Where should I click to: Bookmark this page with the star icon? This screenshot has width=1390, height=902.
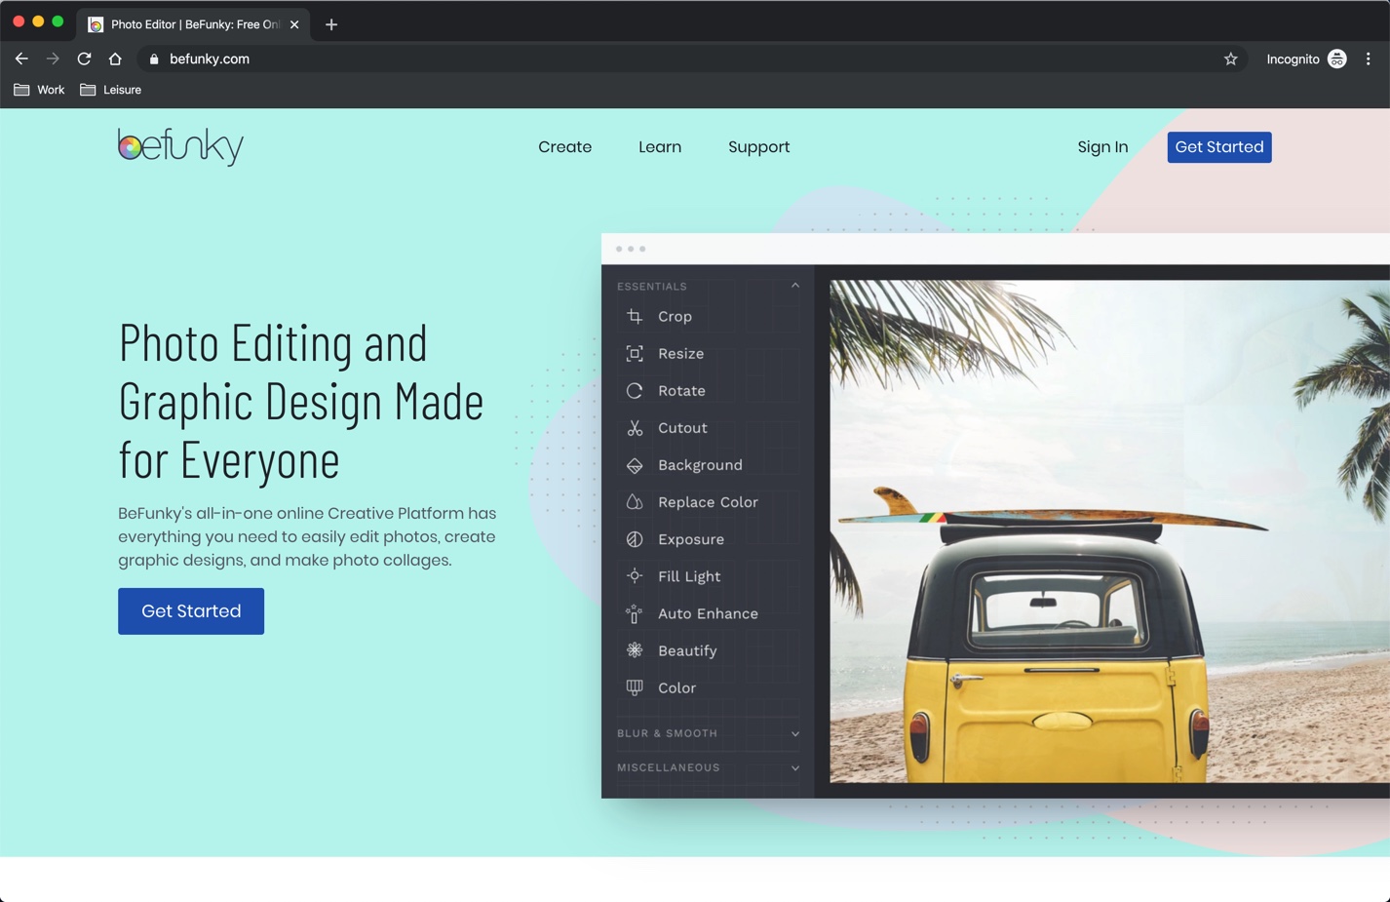[x=1230, y=59]
